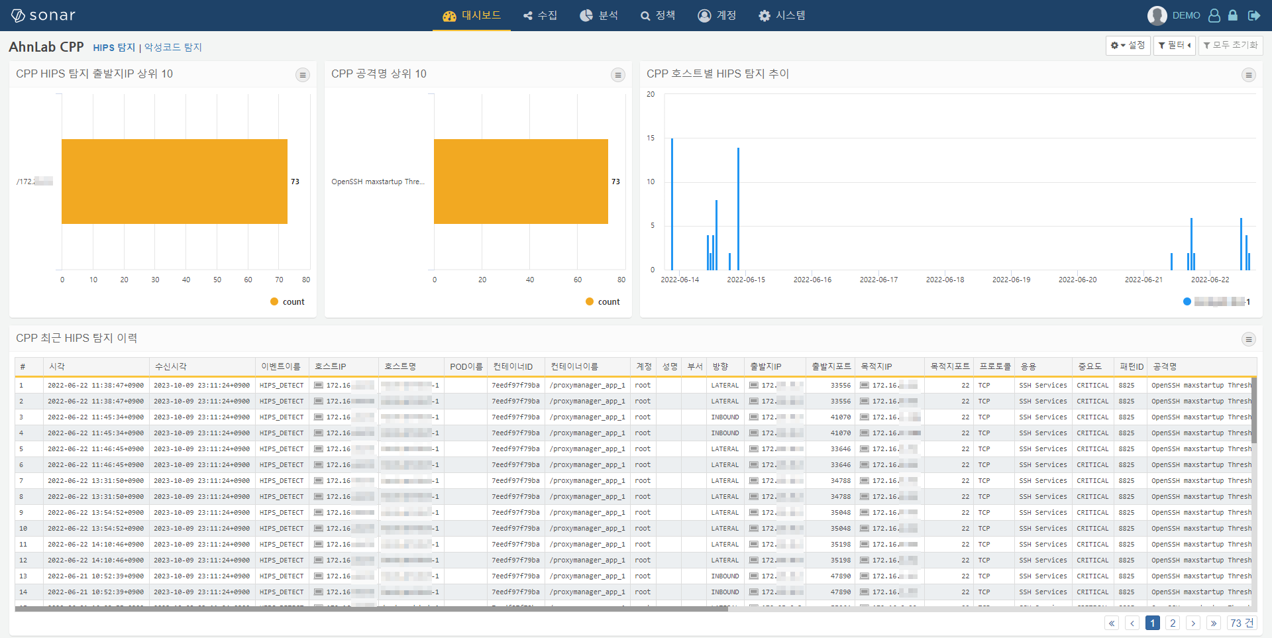
Task: Click the 2022-06-14 blue spike bar
Action: [x=672, y=204]
